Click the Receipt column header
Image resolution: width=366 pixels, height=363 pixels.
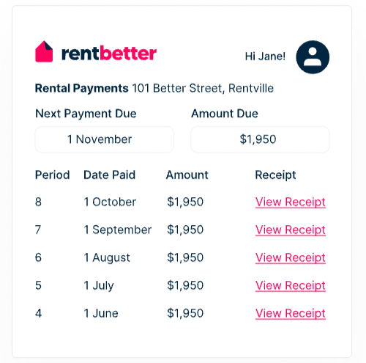point(275,175)
